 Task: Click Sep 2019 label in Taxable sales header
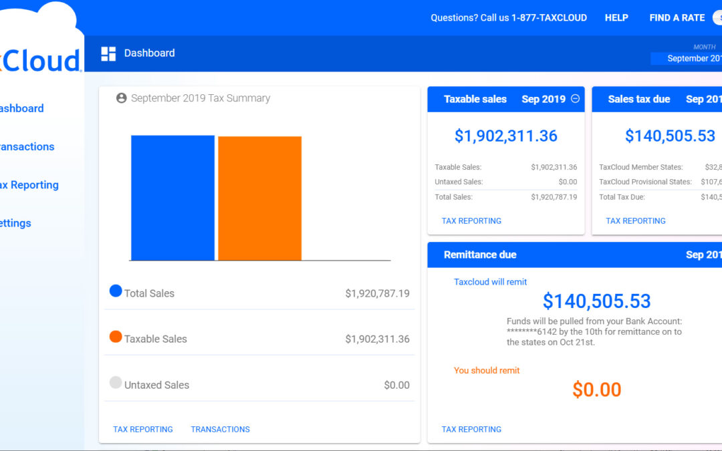544,100
